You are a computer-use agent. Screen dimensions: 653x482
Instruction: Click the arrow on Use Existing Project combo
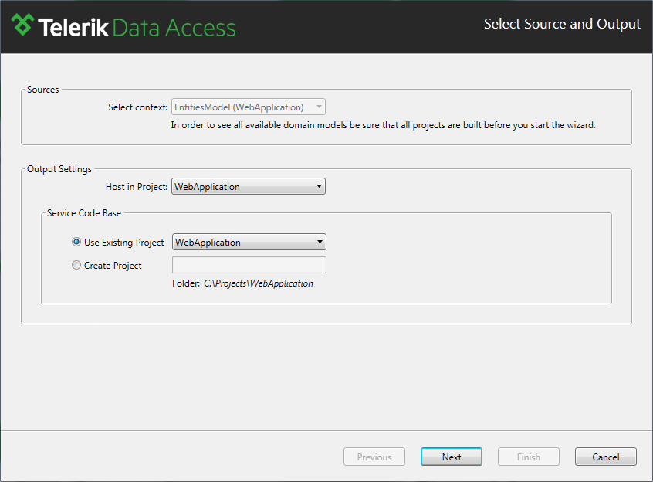[x=320, y=242]
